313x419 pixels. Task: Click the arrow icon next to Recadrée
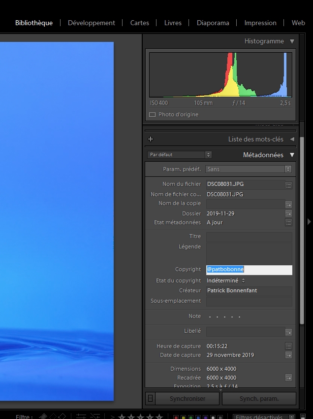pos(288,378)
